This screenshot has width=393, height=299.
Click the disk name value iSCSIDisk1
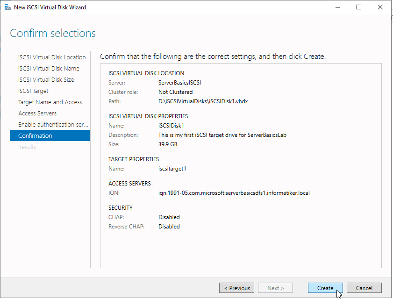[171, 126]
